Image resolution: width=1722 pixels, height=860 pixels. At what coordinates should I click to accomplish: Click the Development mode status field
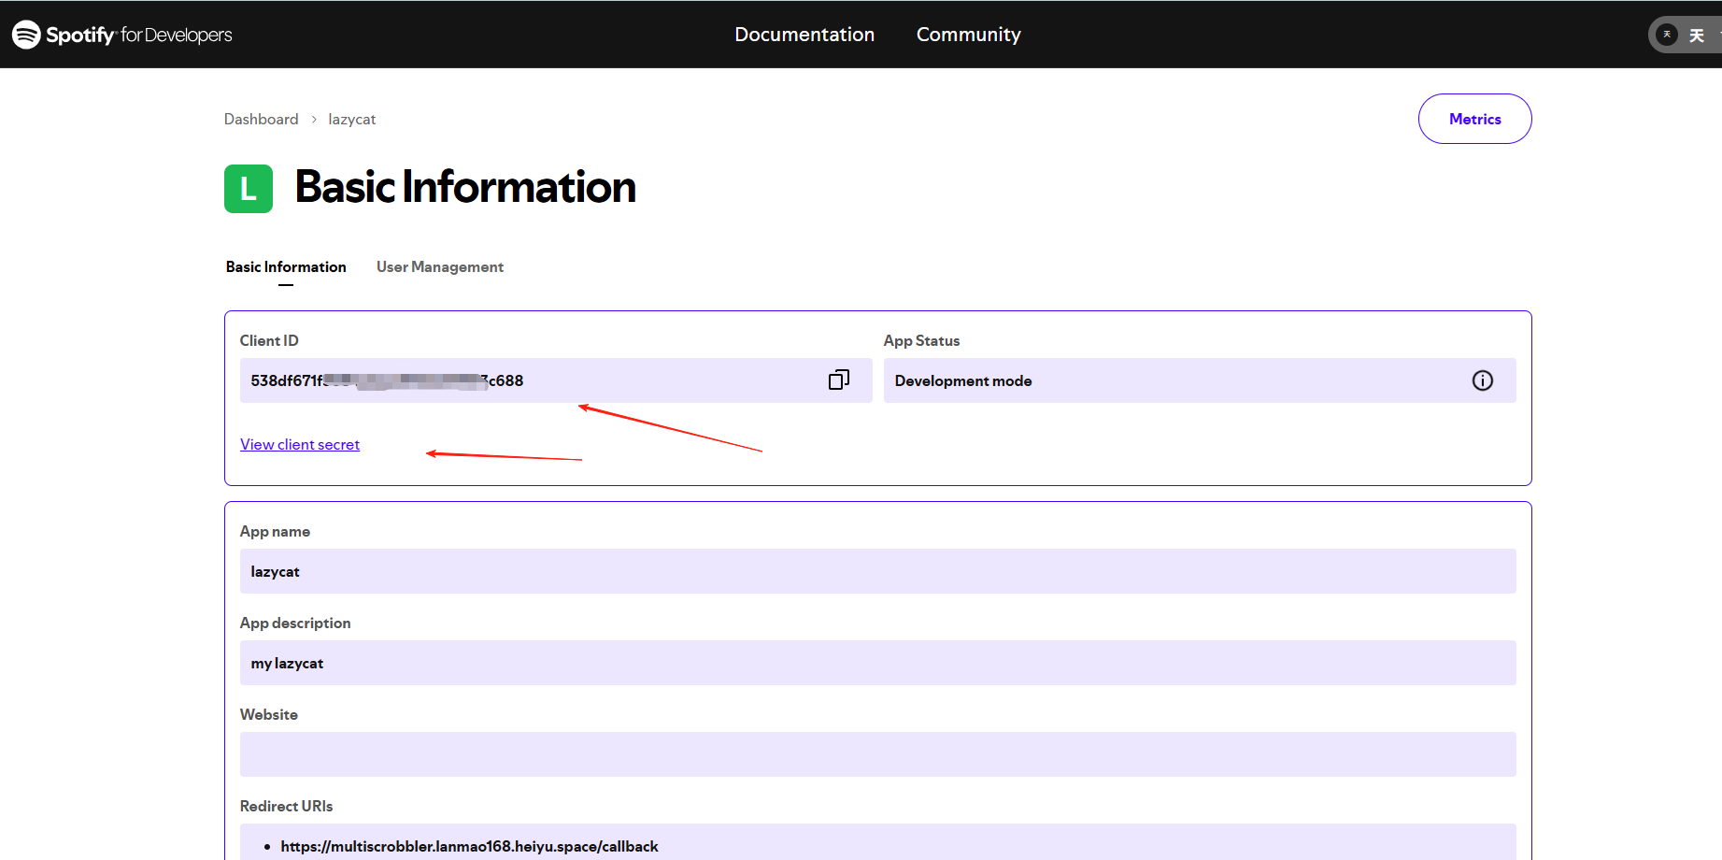coord(1200,380)
